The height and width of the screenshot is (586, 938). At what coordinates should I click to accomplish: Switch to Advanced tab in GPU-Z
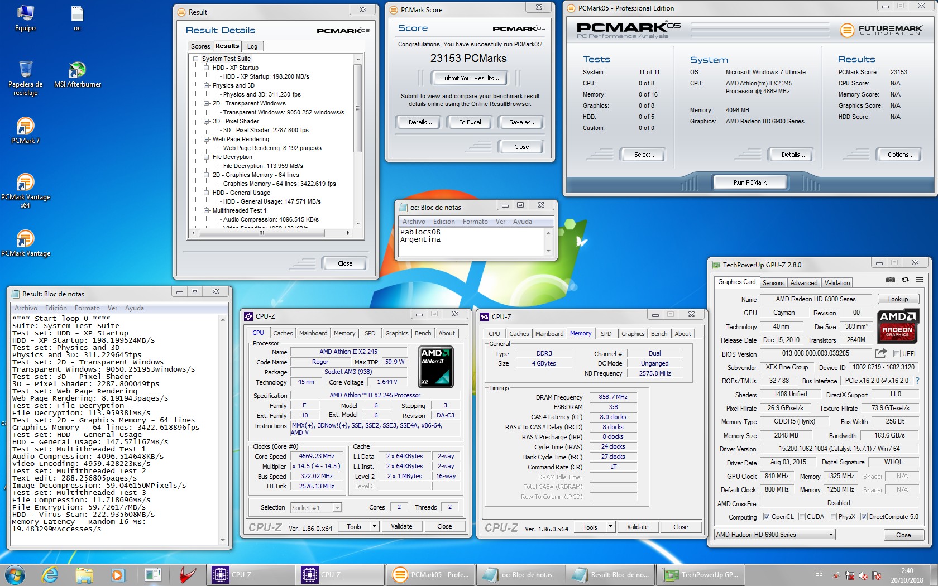[803, 283]
